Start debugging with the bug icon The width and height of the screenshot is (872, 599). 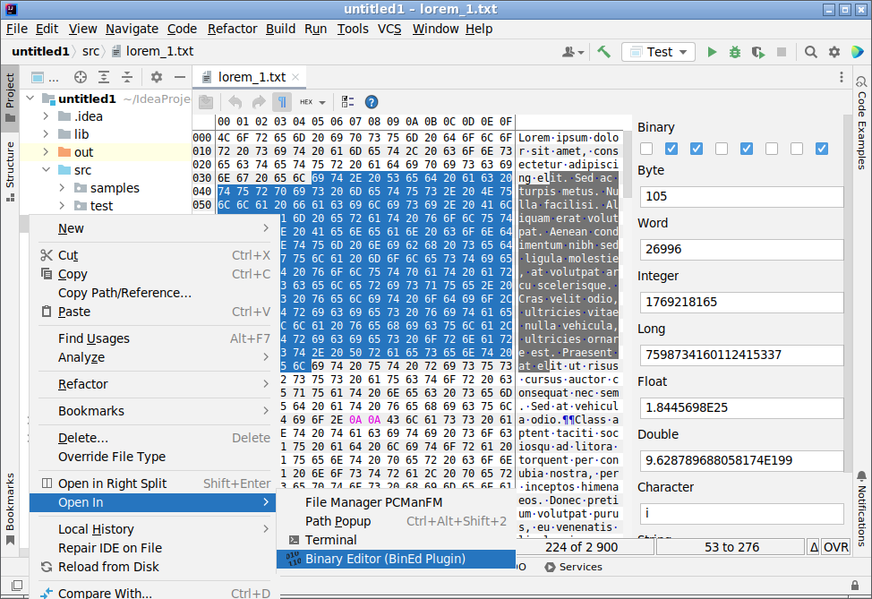(x=735, y=52)
